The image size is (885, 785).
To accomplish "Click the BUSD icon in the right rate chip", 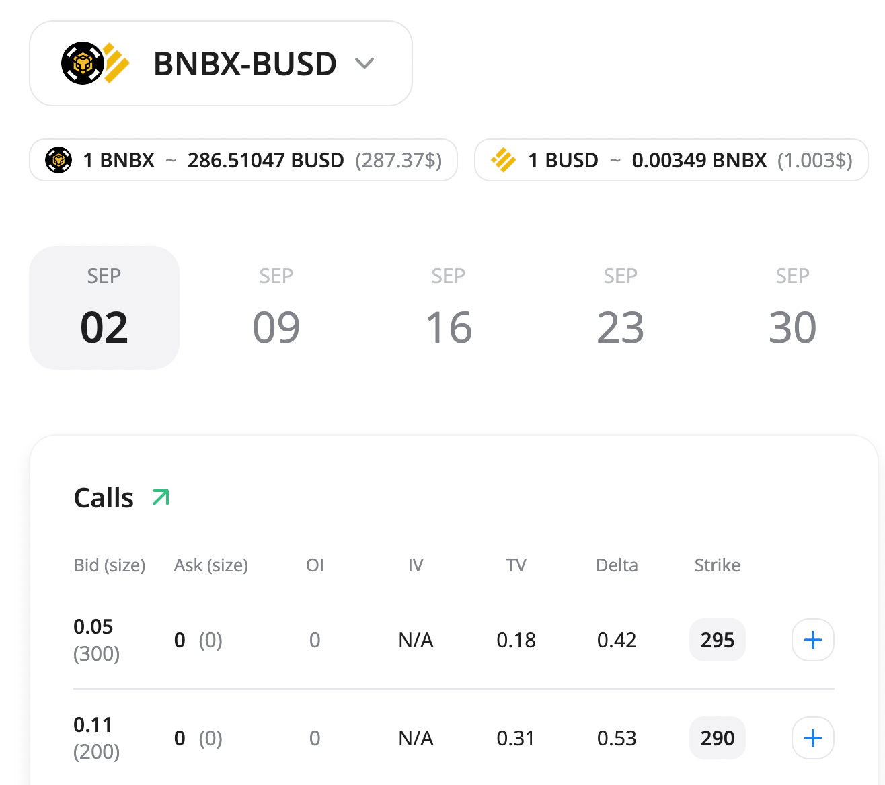I will pyautogui.click(x=503, y=160).
